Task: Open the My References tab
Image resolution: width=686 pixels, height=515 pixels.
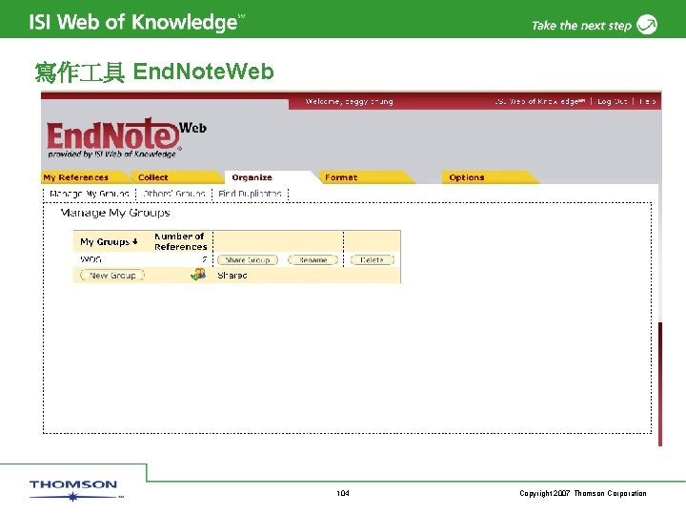Action: (75, 177)
